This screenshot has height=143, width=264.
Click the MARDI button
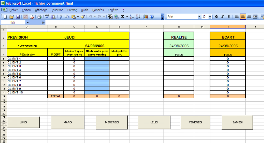coord(68,122)
